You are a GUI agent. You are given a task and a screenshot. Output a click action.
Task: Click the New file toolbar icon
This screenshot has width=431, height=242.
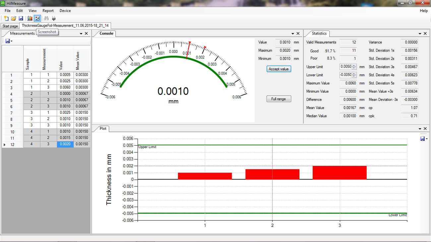click(6, 19)
